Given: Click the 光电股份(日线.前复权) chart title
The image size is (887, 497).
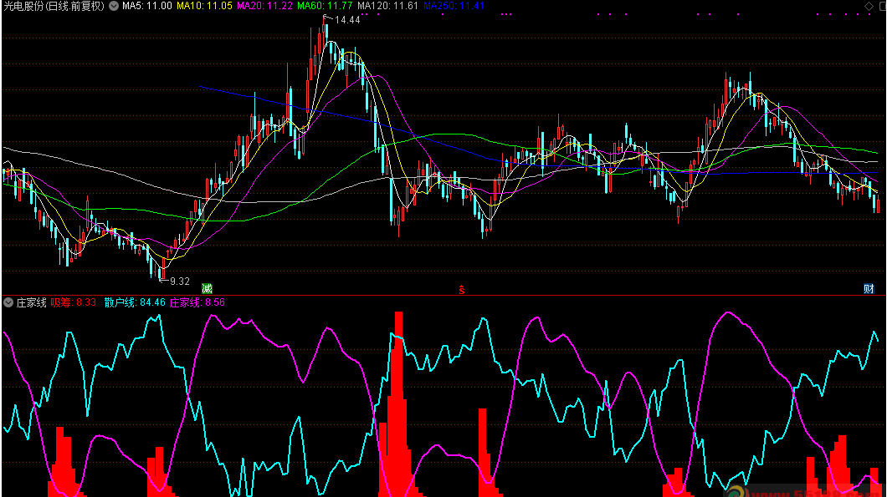Looking at the screenshot, I should tap(54, 6).
